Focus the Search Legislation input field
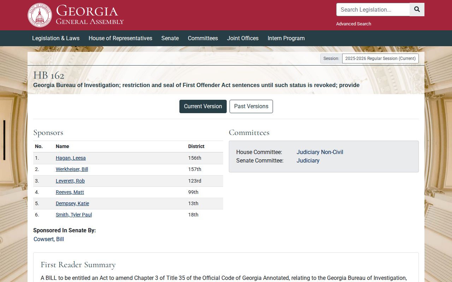 pos(373,10)
